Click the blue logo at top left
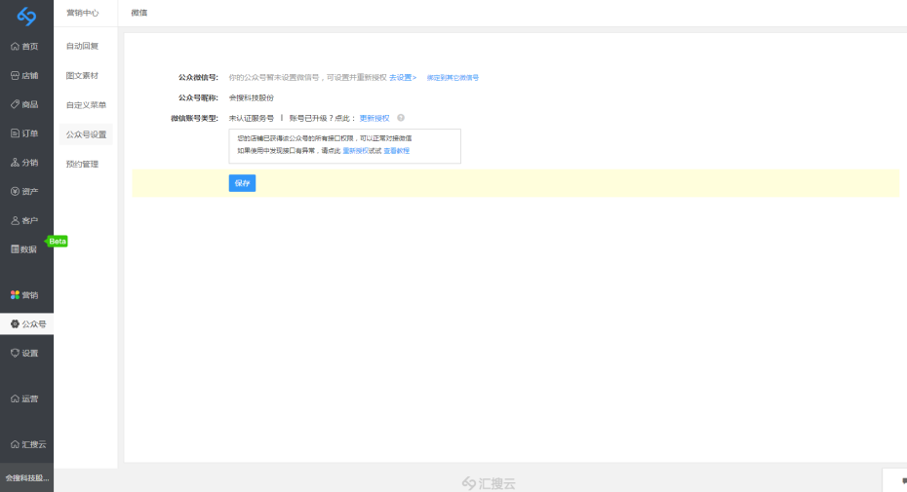The image size is (907, 492). (x=26, y=17)
